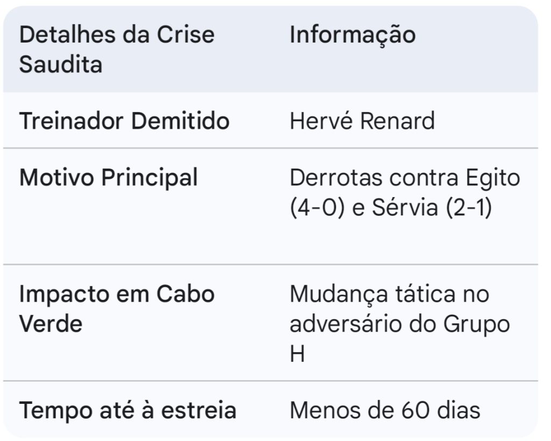The width and height of the screenshot is (551, 441).
Task: Click the "Detalhes da Crise Saudita" column header
Action: point(117,50)
